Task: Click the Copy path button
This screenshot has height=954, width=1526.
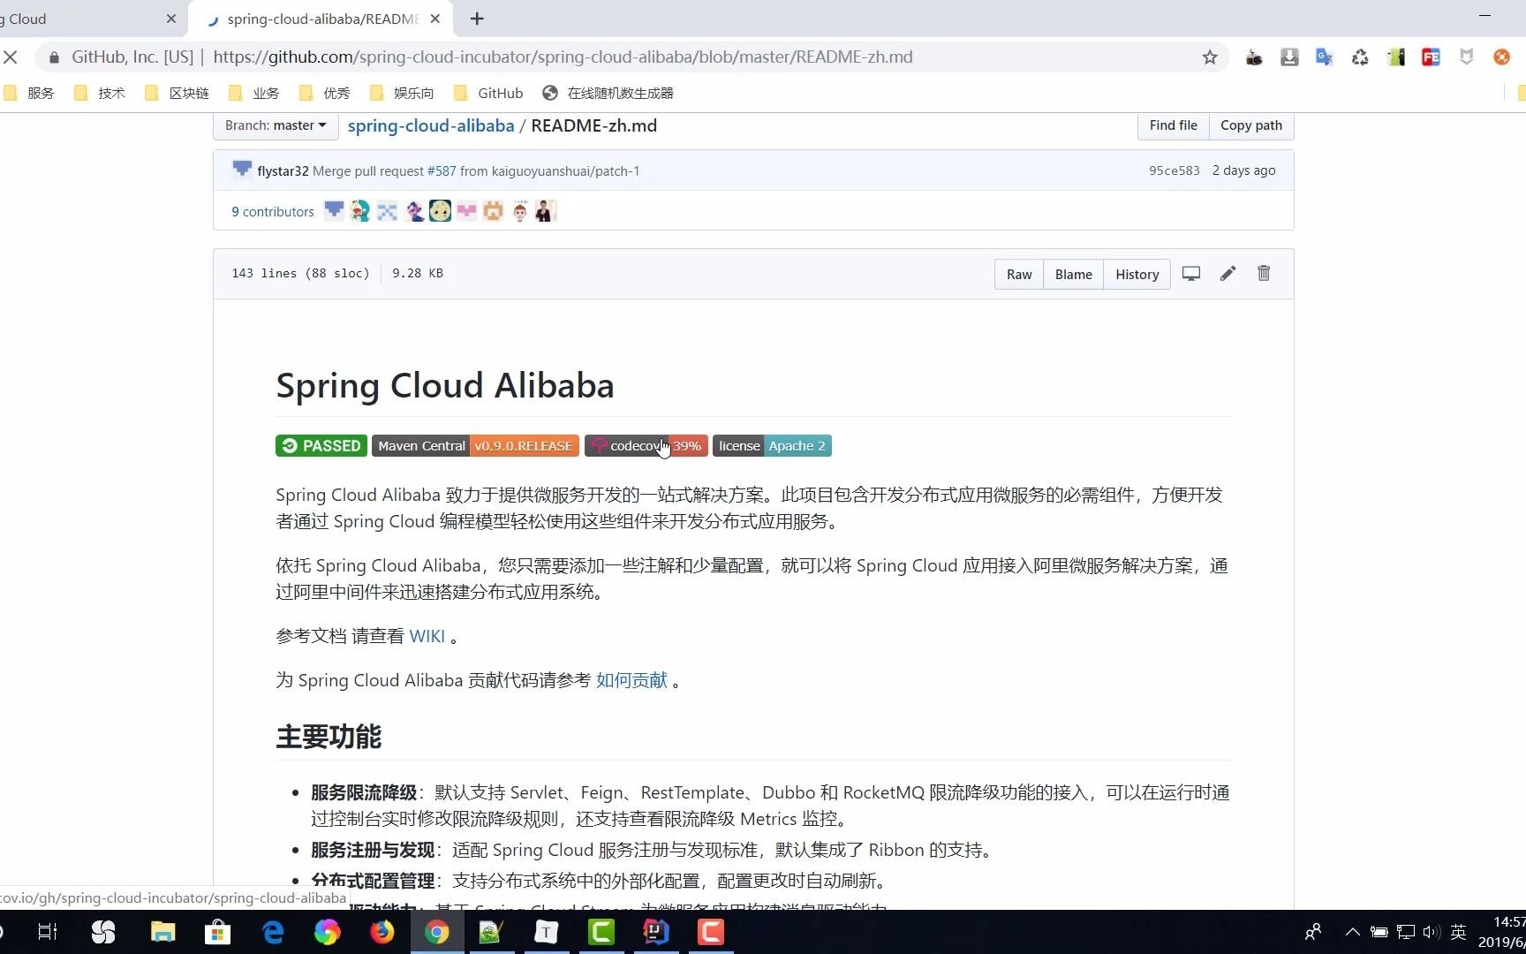Action: pos(1251,125)
